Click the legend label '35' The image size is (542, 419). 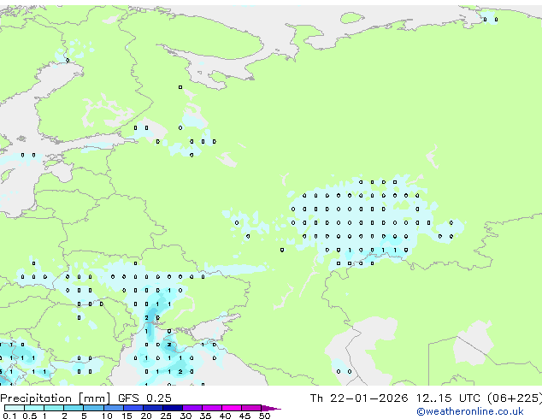205,416
